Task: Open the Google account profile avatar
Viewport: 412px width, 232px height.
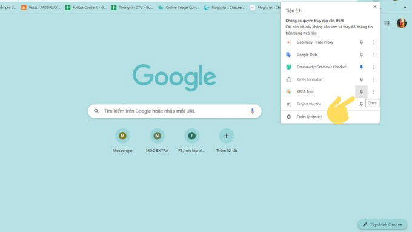Action: point(402,23)
